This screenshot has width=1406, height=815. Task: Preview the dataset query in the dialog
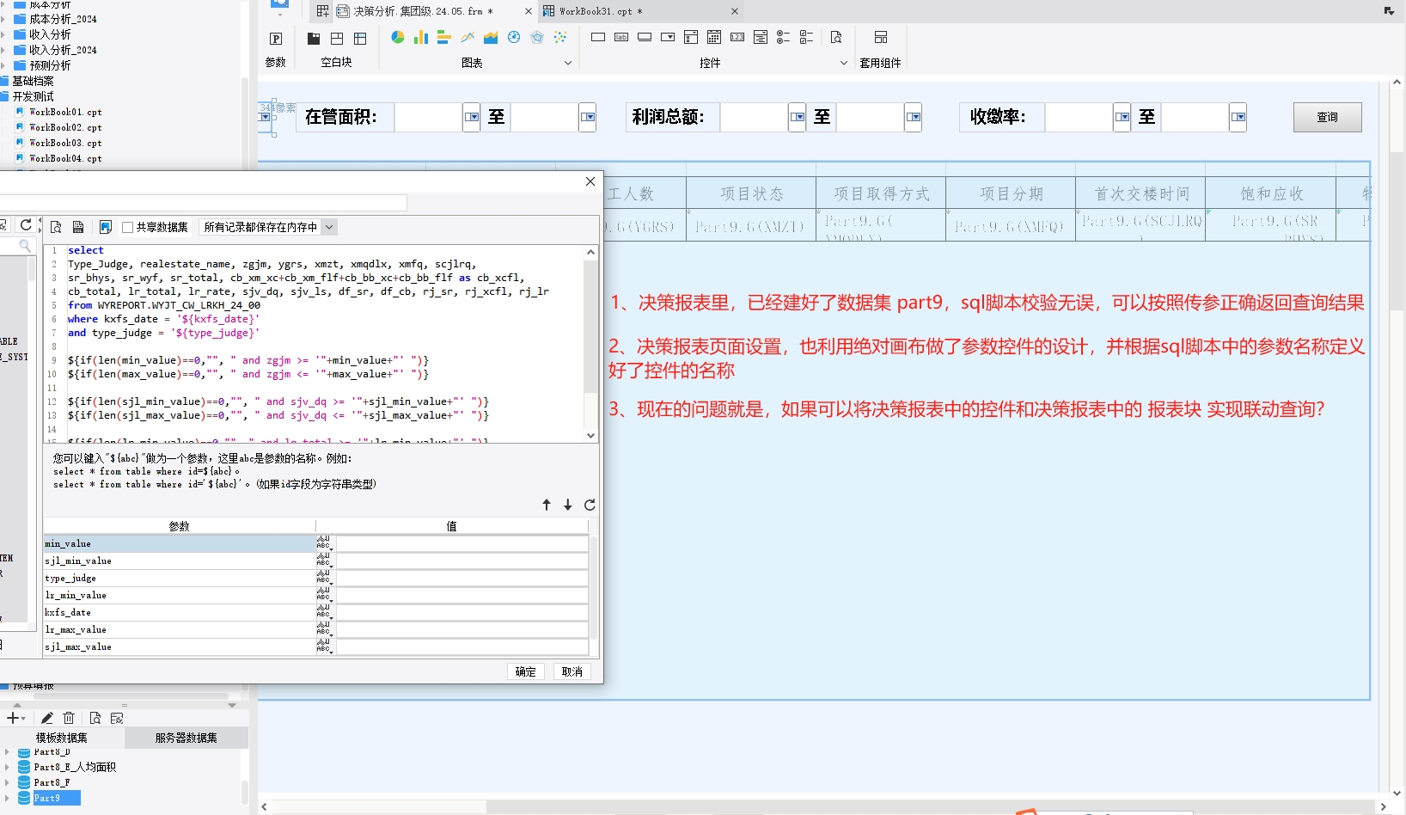56,227
